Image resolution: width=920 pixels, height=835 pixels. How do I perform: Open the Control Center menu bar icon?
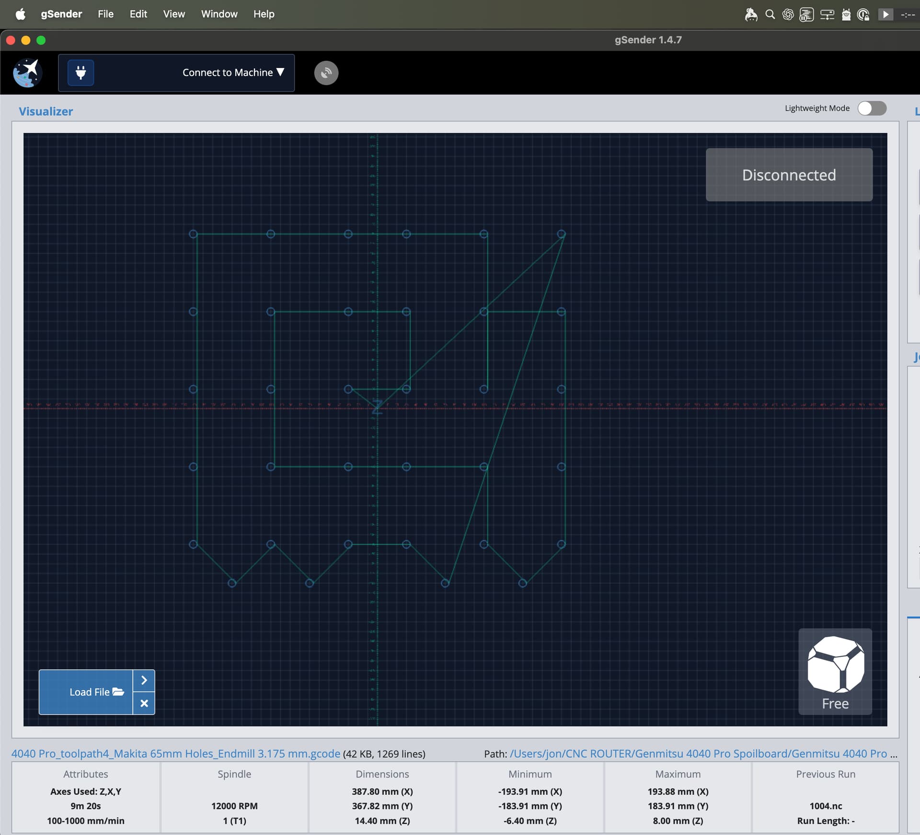pyautogui.click(x=827, y=14)
